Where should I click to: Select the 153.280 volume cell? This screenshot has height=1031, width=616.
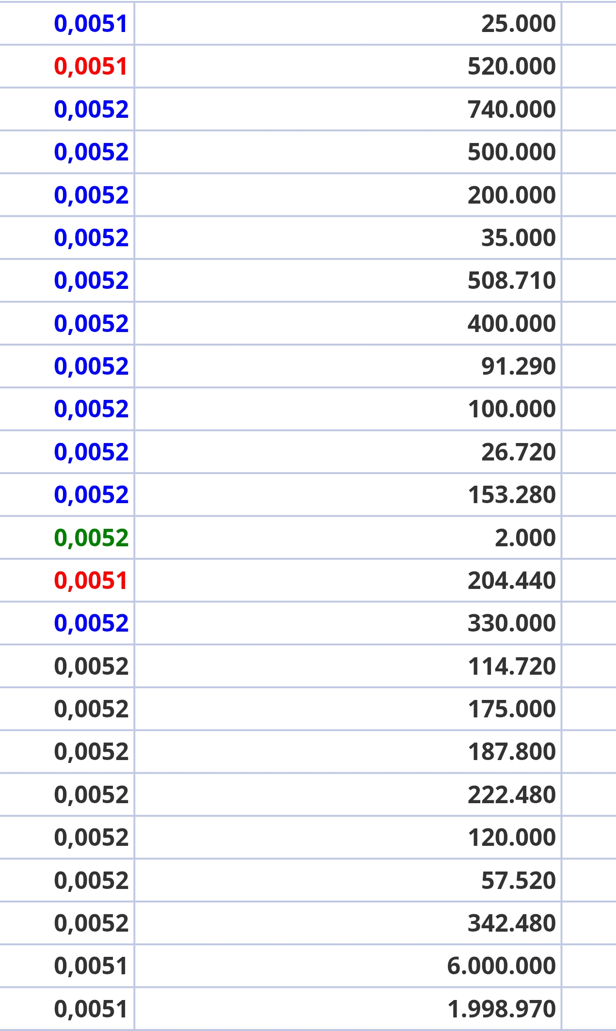[348, 494]
